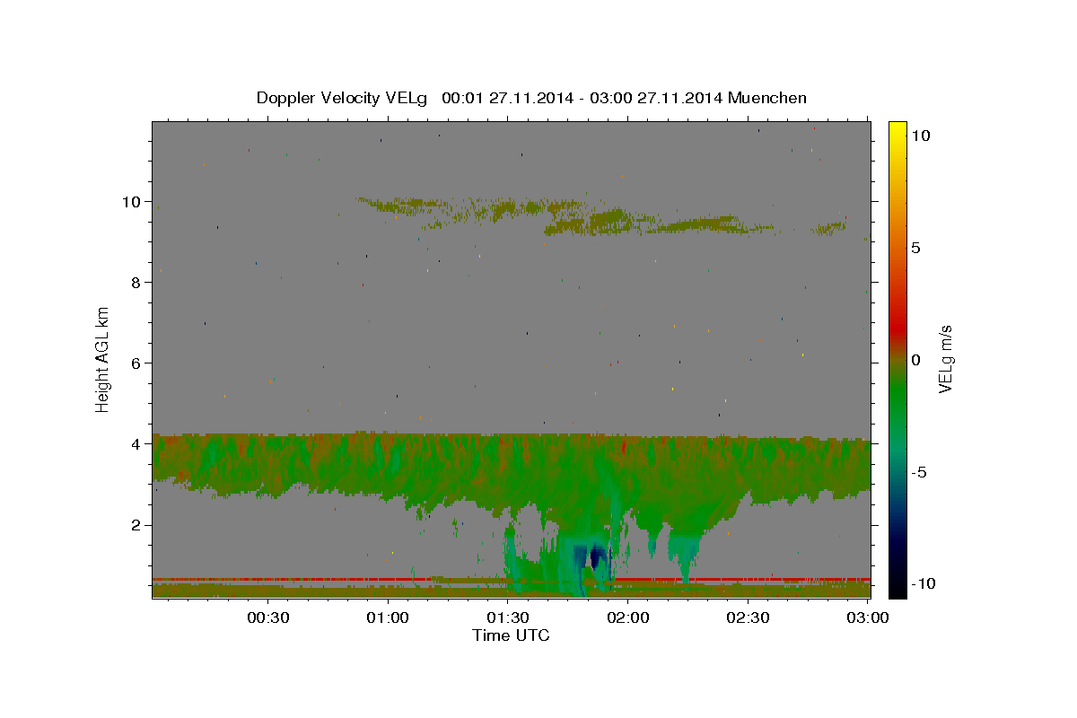This screenshot has height=718, width=1077.
Task: Click the colorbar label 10 at top
Action: coord(921,136)
